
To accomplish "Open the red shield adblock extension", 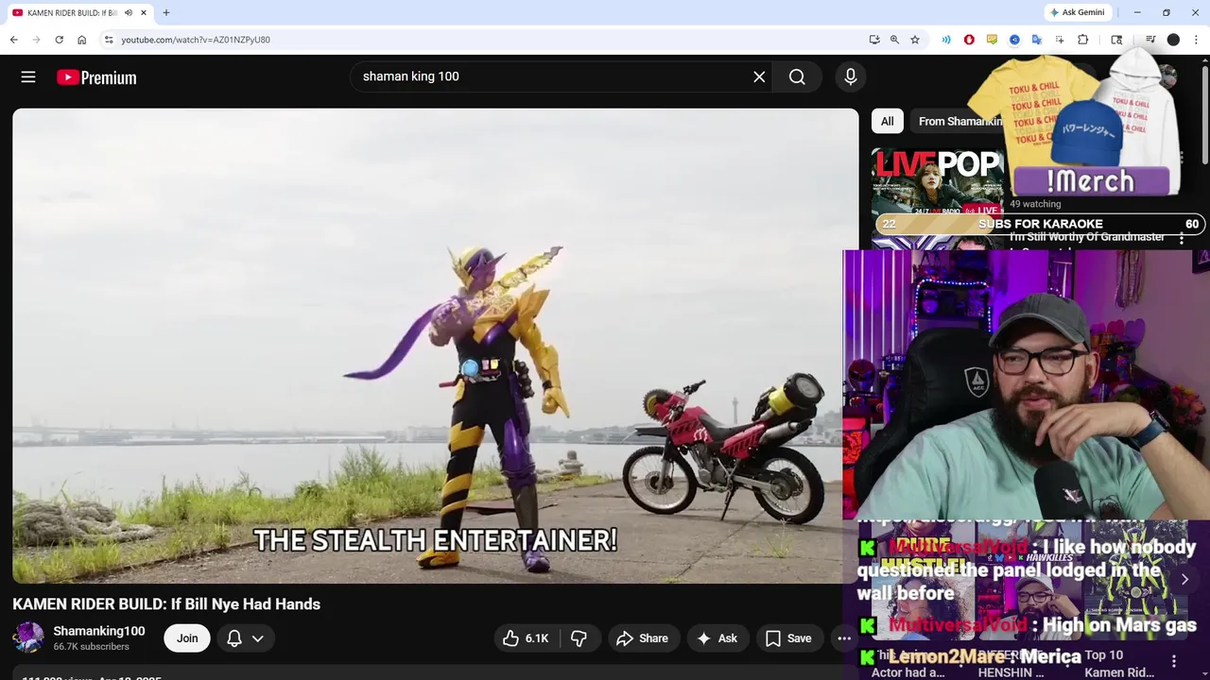I will 969,40.
